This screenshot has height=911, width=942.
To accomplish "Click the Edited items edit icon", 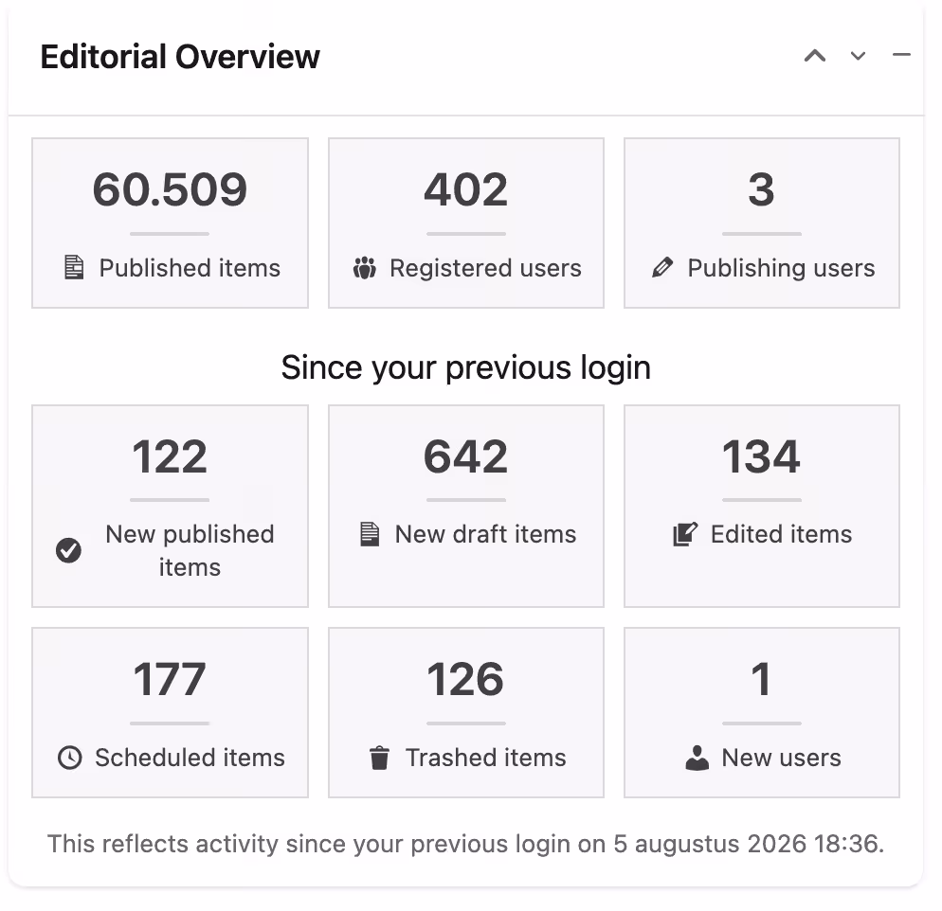I will [685, 534].
